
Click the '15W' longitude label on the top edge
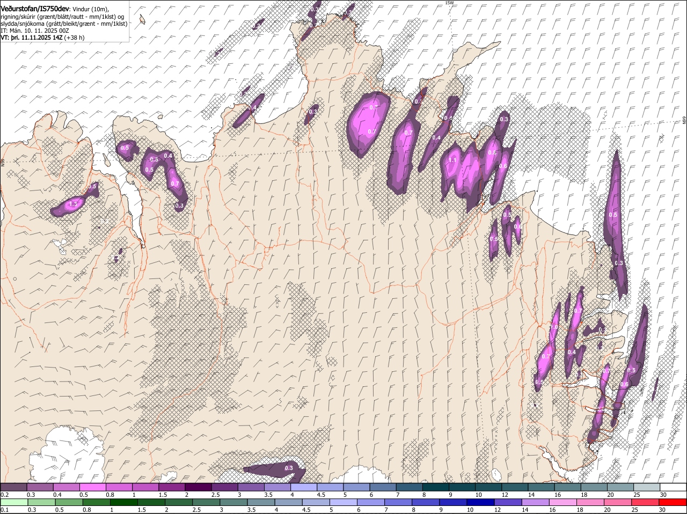click(449, 3)
